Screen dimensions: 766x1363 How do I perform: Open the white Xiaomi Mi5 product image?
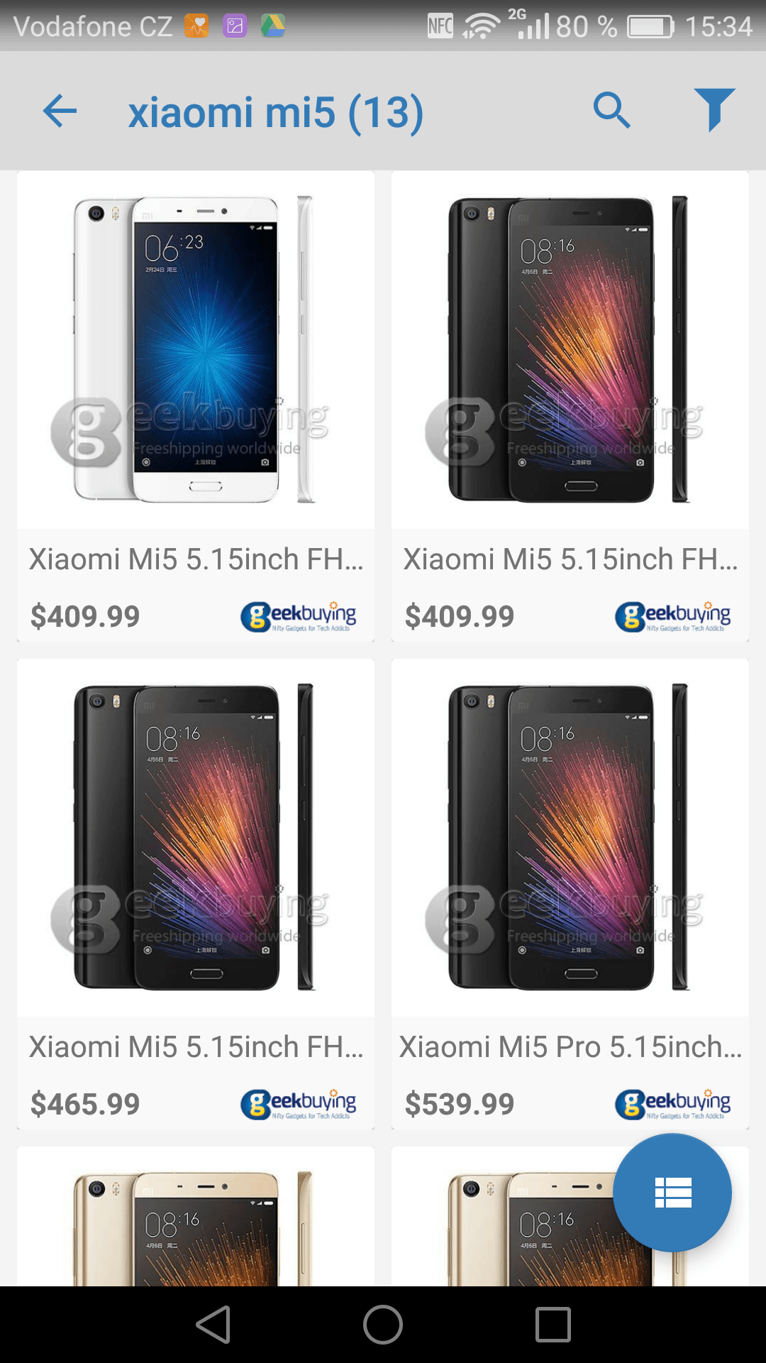[x=196, y=350]
